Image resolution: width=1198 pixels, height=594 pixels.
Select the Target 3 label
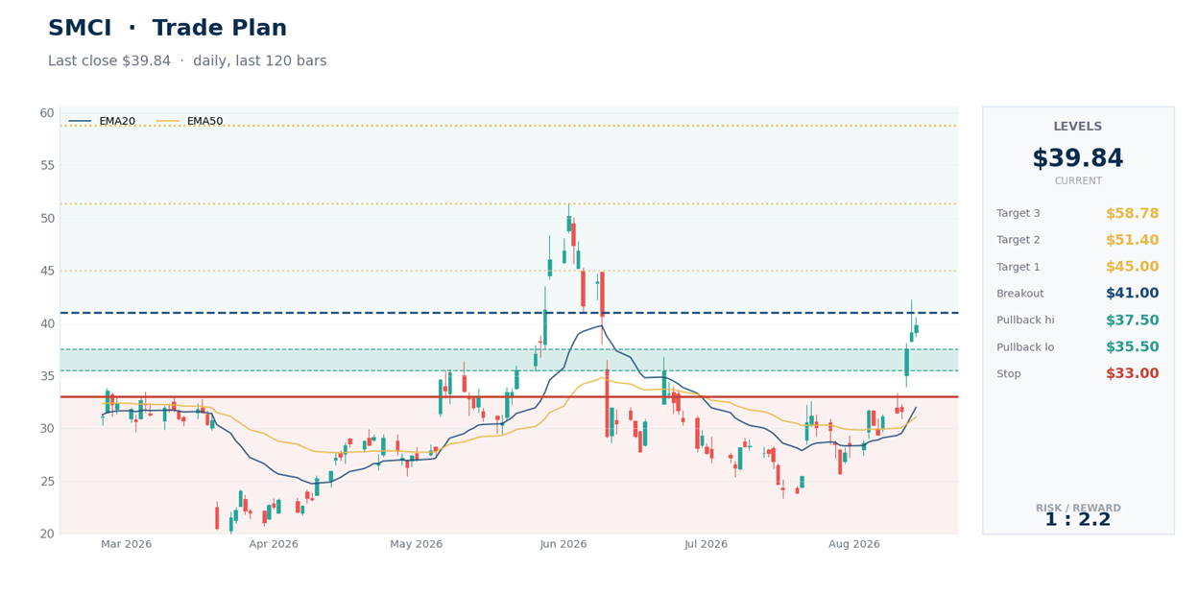click(1018, 213)
